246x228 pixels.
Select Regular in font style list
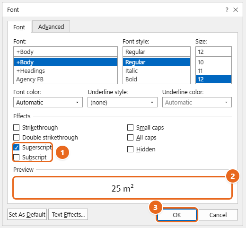coord(157,62)
